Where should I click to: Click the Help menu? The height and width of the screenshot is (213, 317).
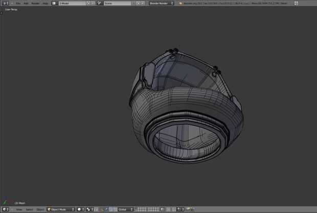pyautogui.click(x=45, y=3)
